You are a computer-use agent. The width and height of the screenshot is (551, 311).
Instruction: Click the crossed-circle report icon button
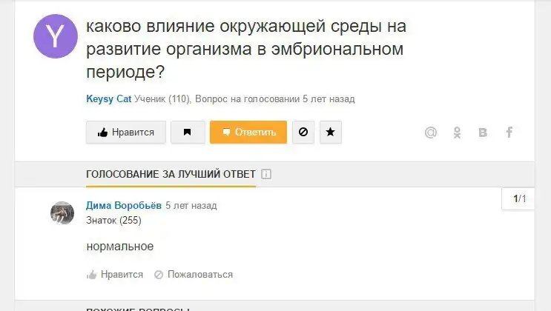[x=303, y=133]
